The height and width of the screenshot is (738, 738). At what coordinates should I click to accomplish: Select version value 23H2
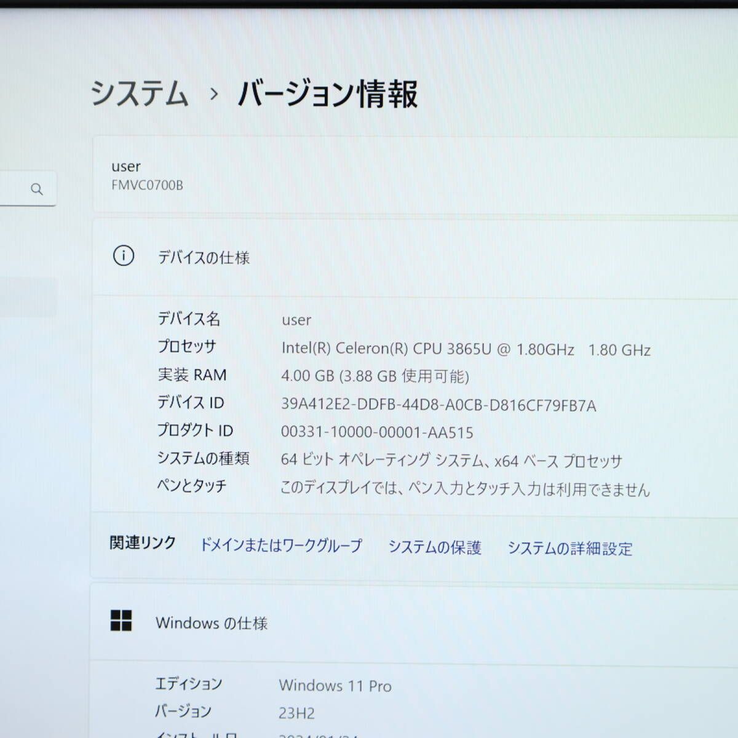point(296,713)
